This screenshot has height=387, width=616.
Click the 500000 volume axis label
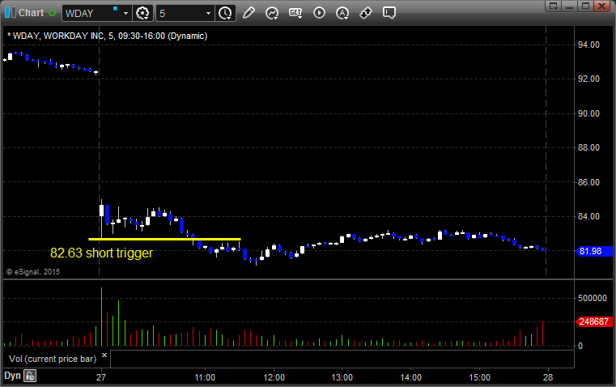coord(592,298)
